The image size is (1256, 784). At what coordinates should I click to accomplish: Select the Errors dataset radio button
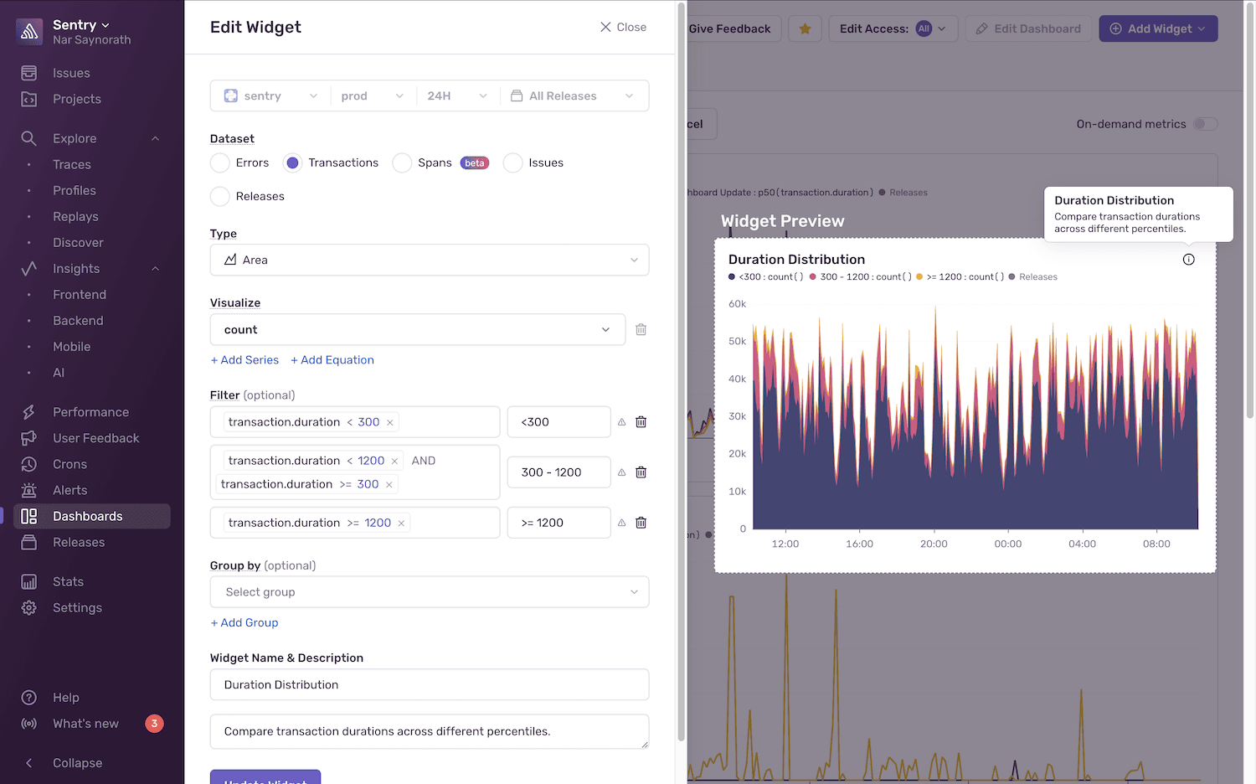pyautogui.click(x=219, y=162)
